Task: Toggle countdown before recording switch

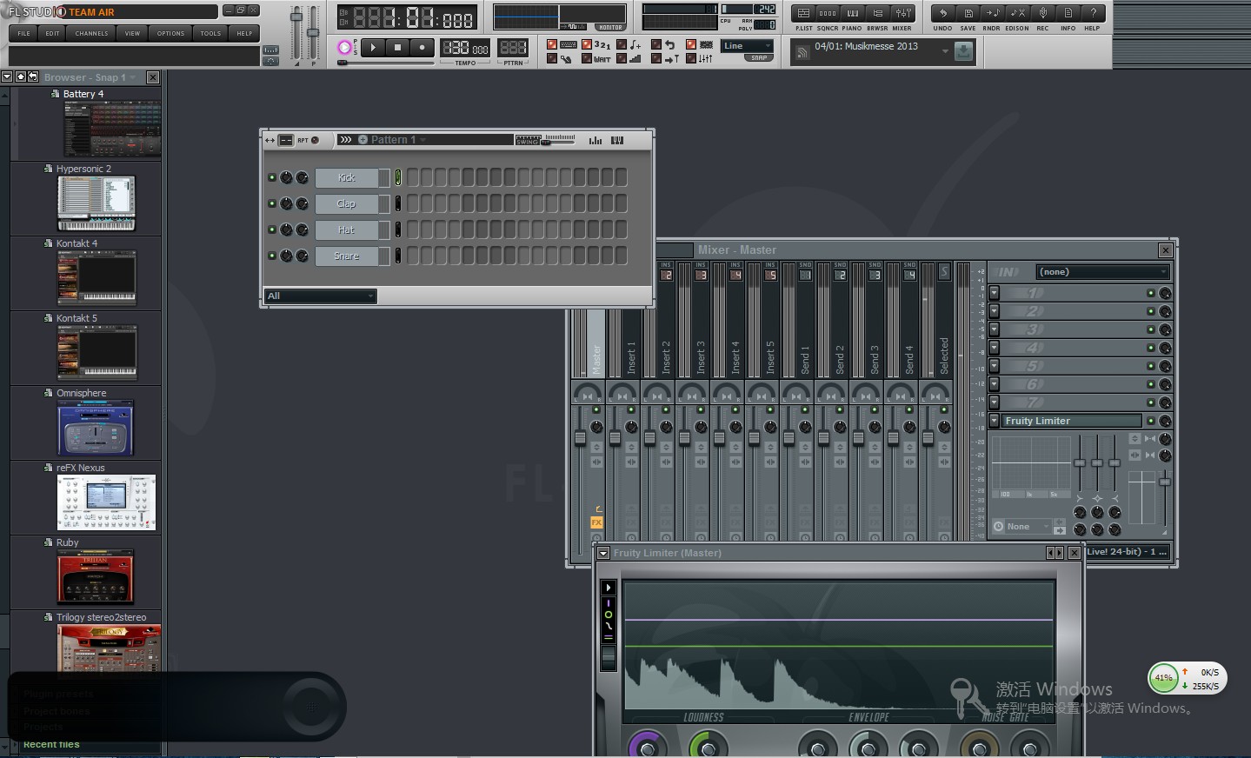Action: [587, 44]
